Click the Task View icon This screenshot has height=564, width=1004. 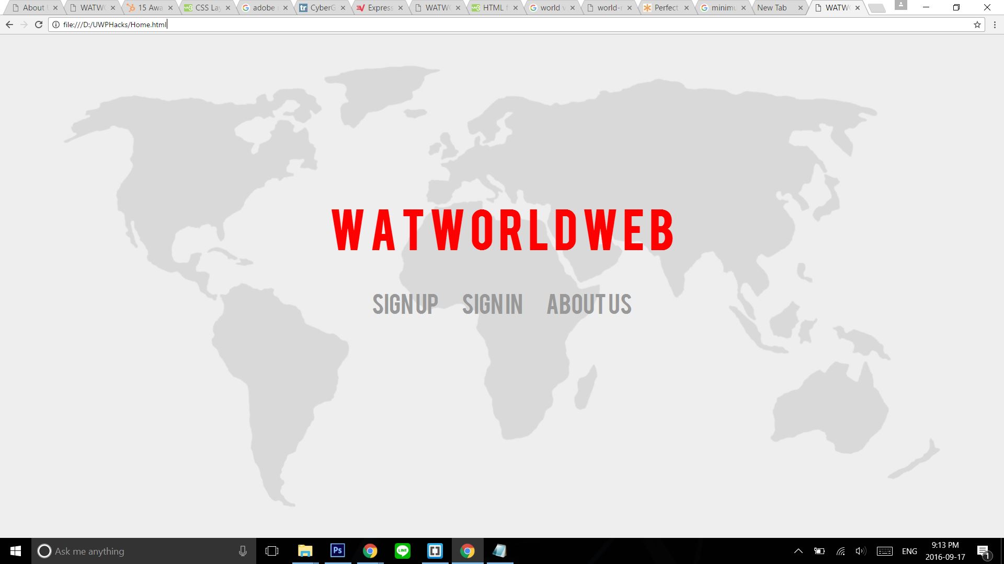272,551
